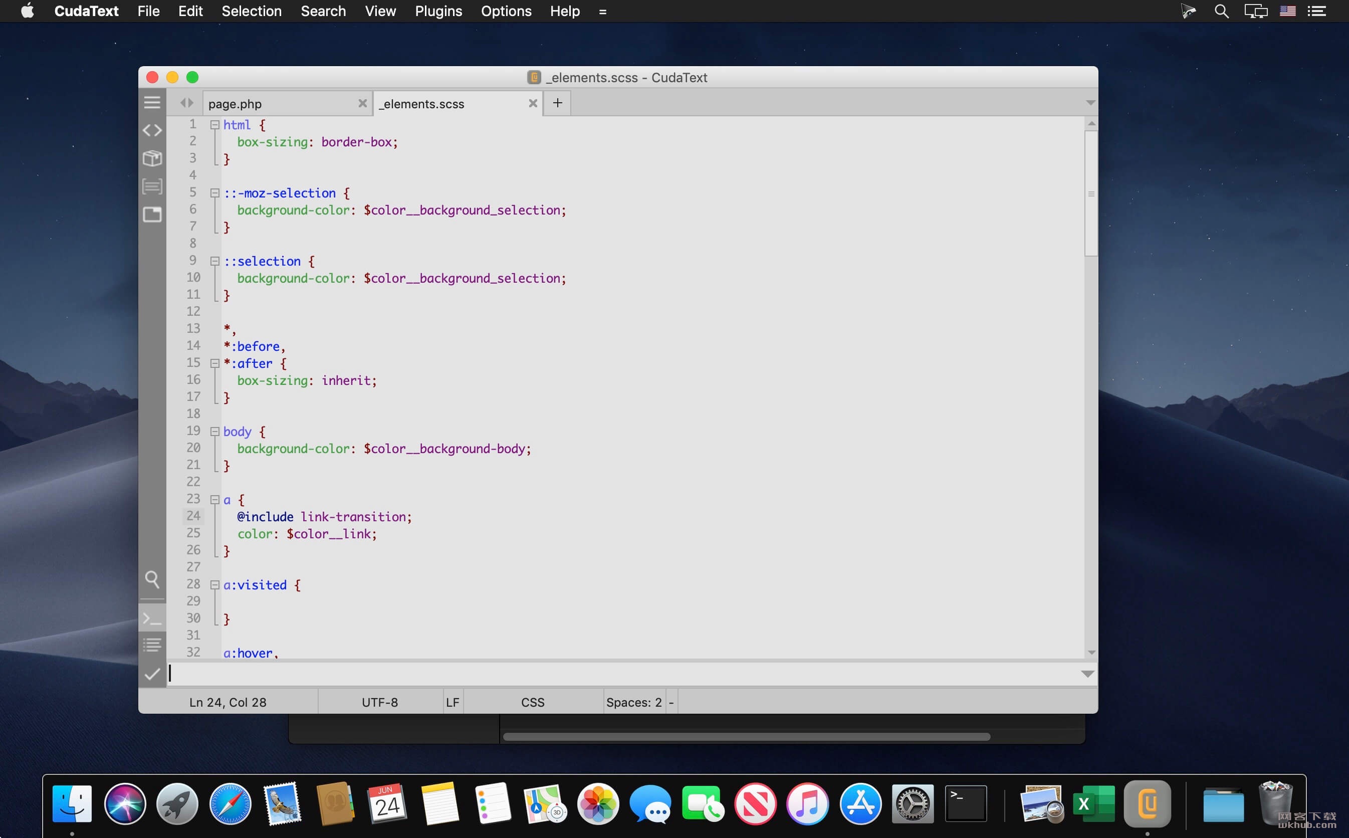Collapse the a block on line 23
The width and height of the screenshot is (1349, 838).
click(x=215, y=500)
